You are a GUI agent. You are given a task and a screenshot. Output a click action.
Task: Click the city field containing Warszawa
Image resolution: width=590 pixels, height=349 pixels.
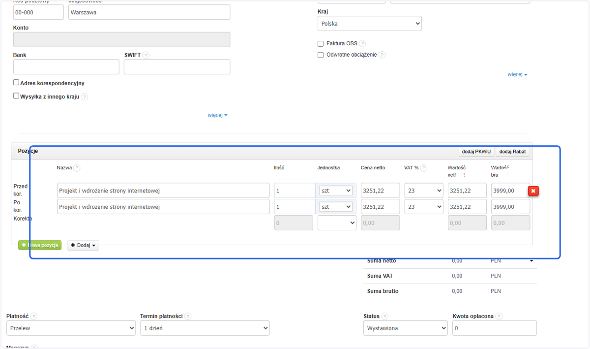[149, 12]
